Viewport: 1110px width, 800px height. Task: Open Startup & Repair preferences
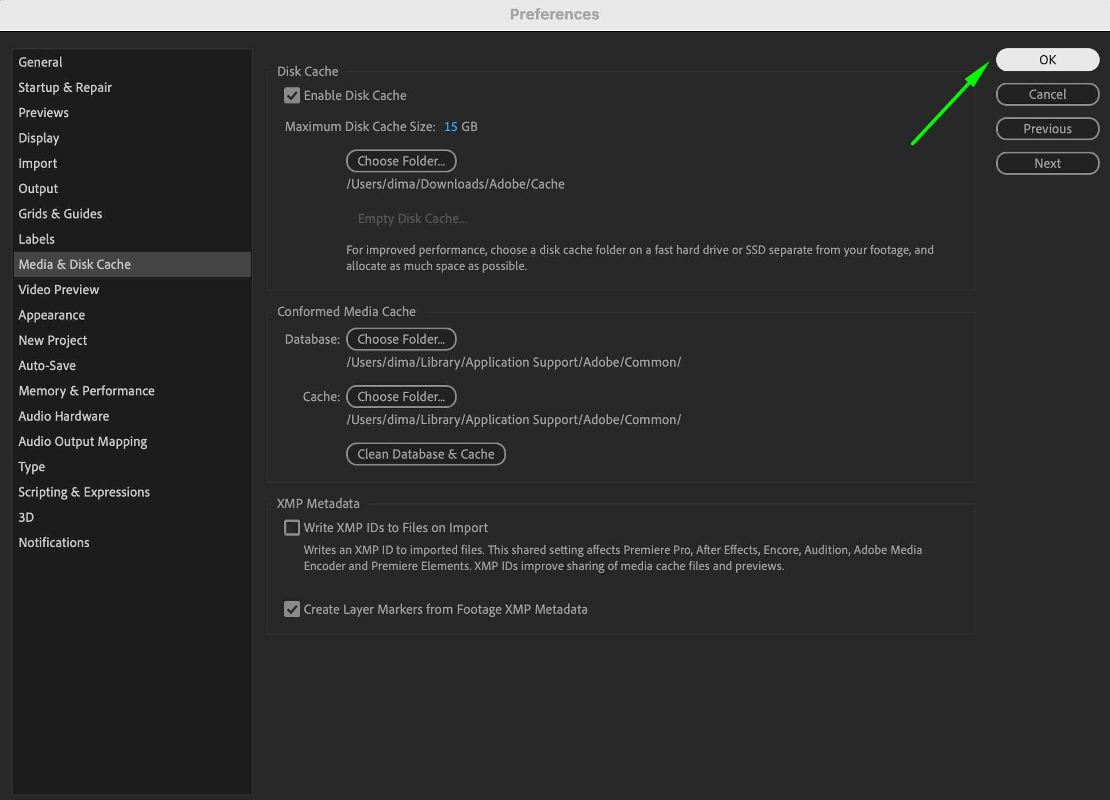click(65, 87)
